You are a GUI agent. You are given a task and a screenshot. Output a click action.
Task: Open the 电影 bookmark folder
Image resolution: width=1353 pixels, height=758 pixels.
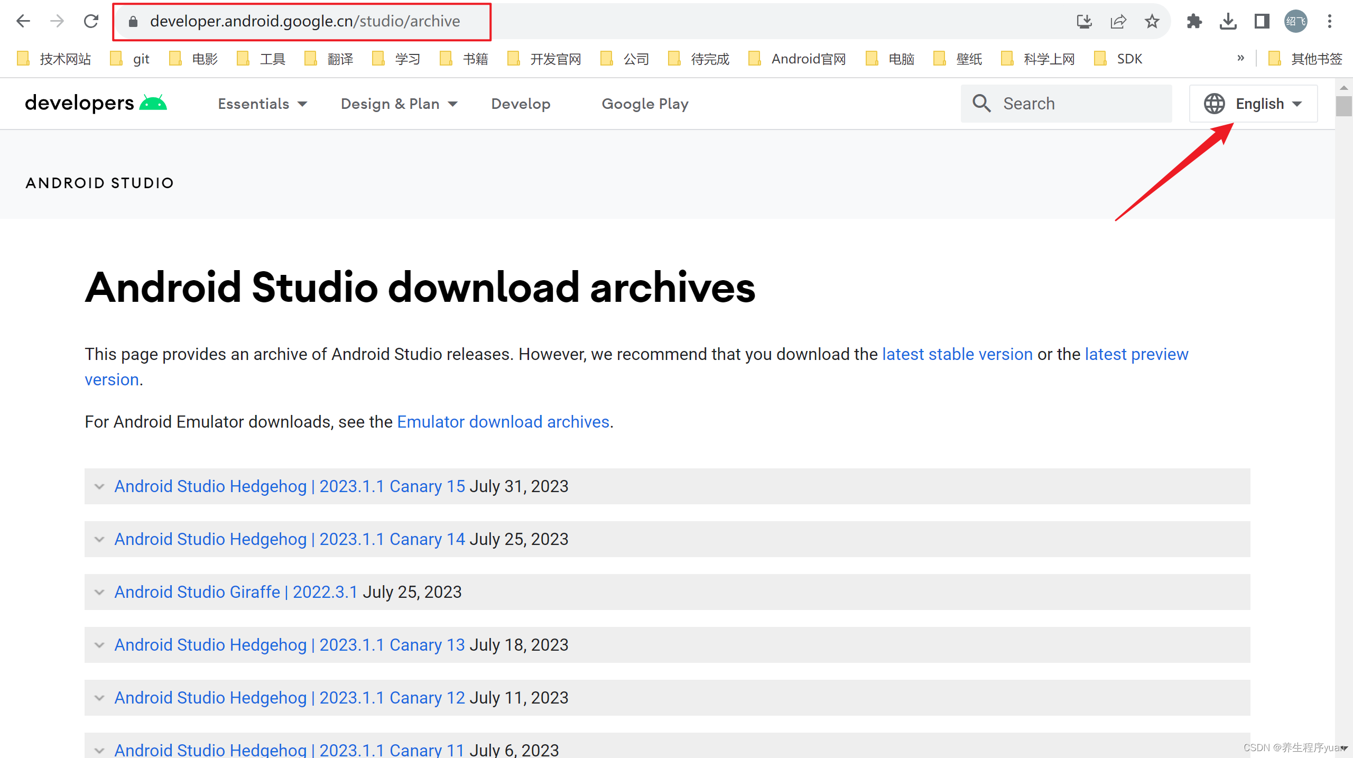pyautogui.click(x=193, y=59)
